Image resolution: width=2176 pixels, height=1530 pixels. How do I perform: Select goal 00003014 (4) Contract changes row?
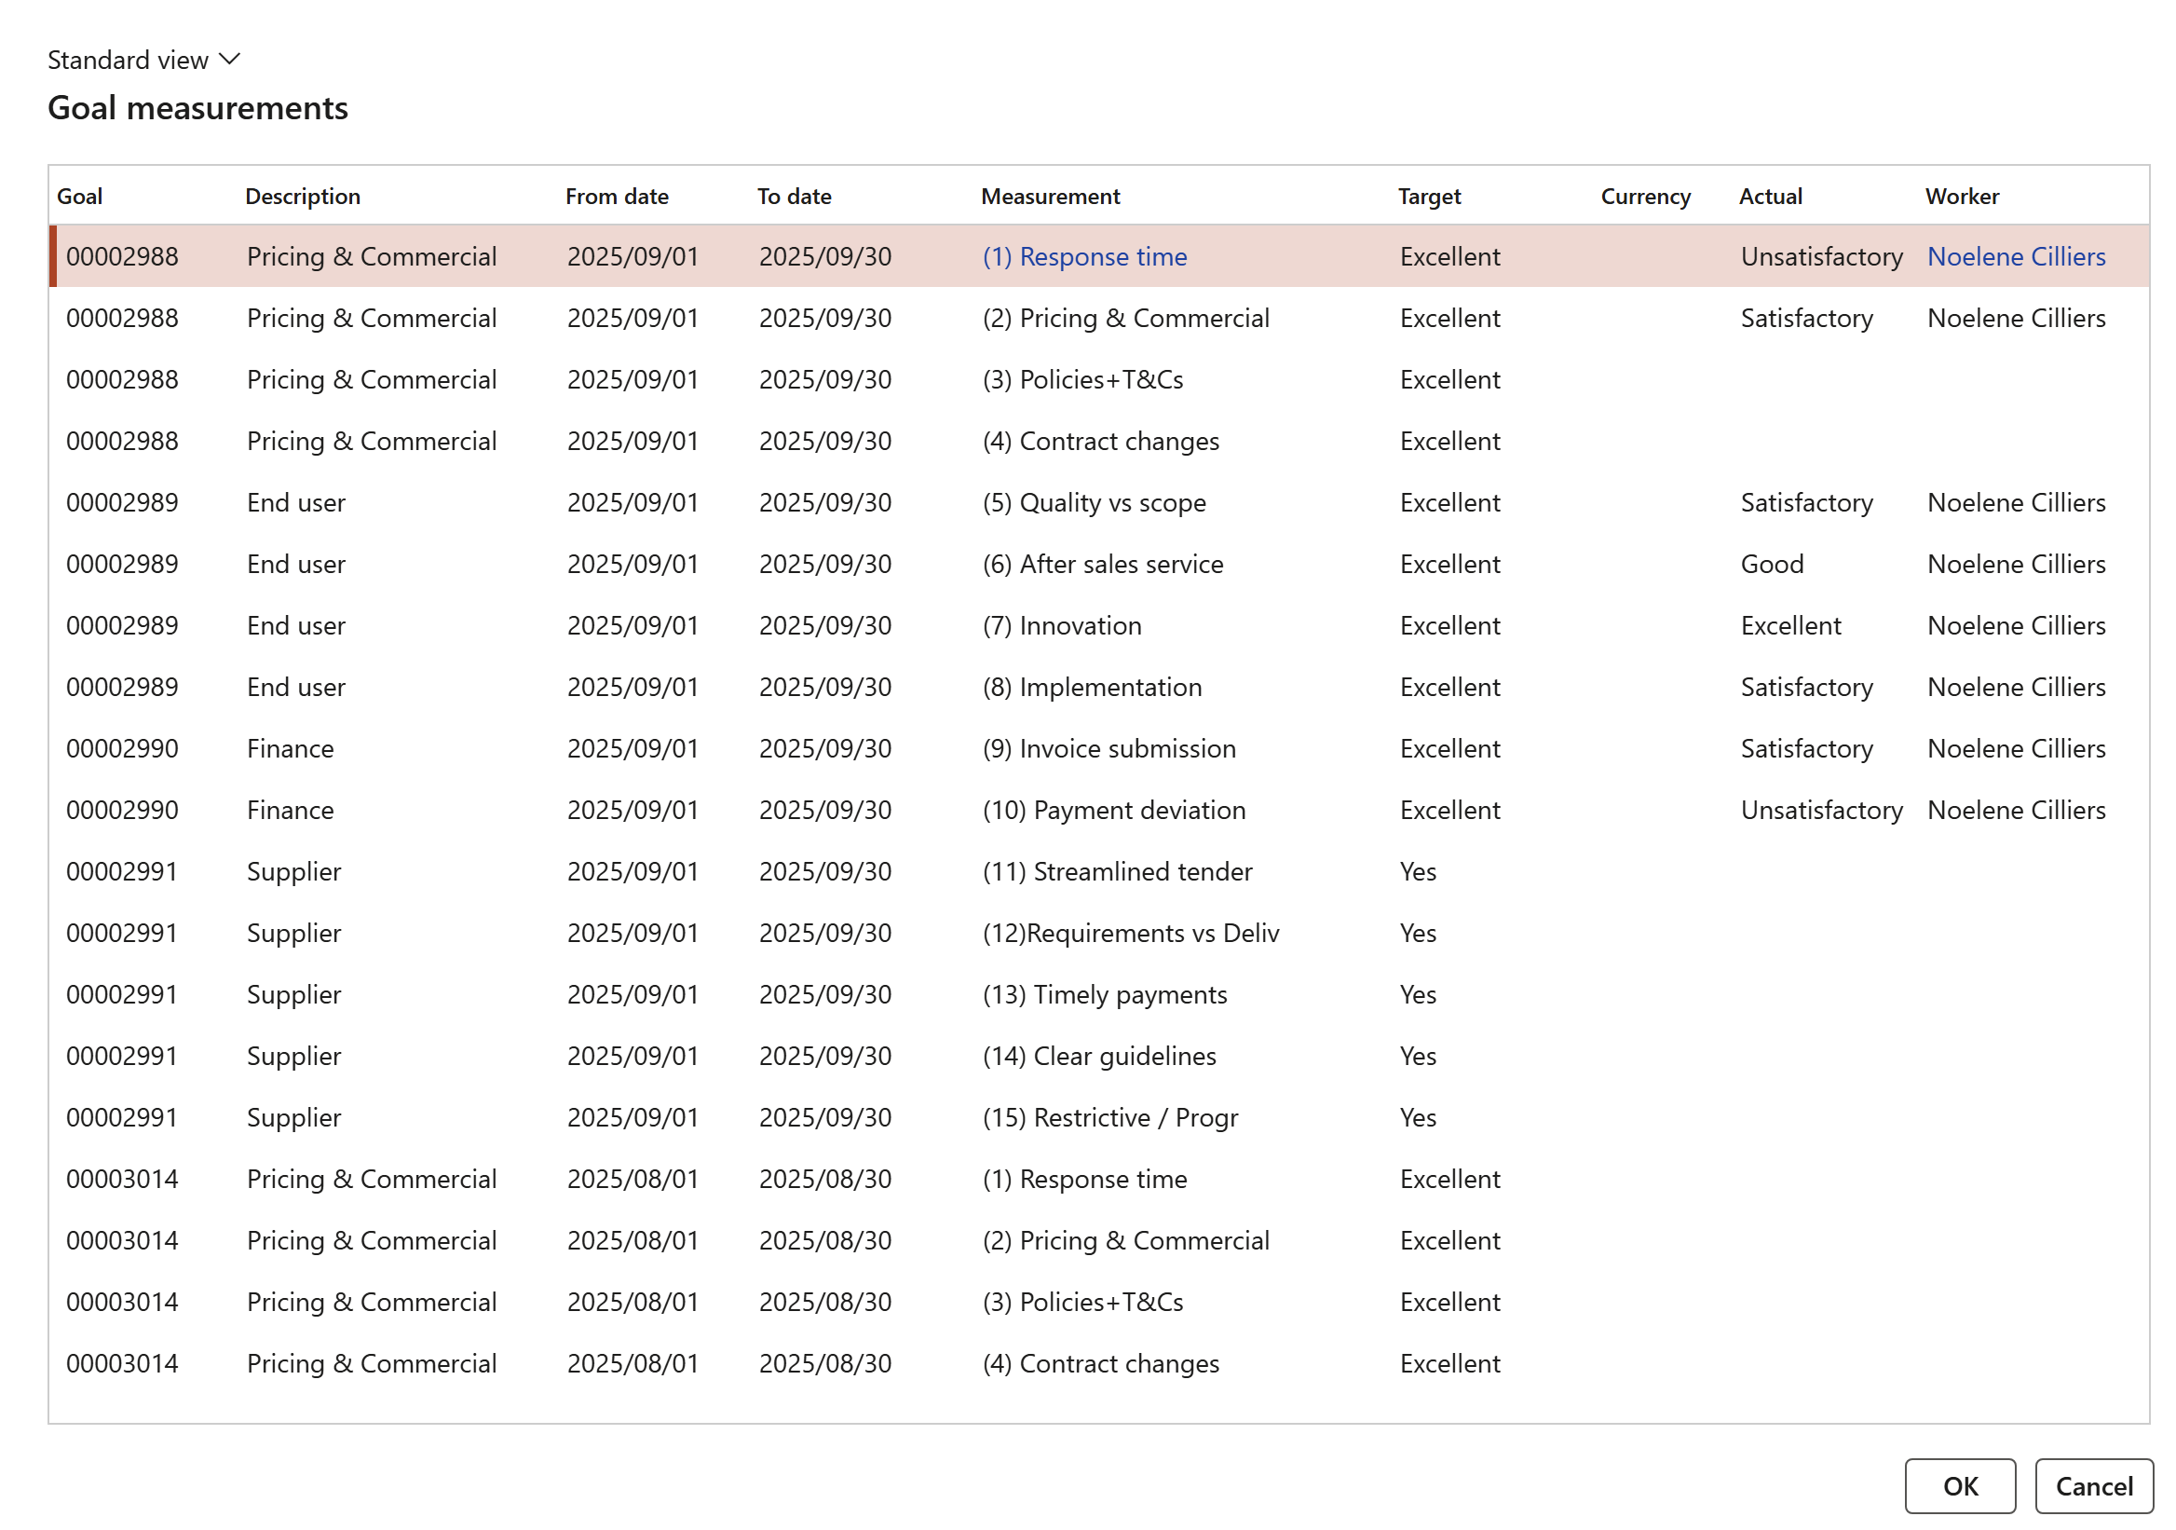1099,1362
